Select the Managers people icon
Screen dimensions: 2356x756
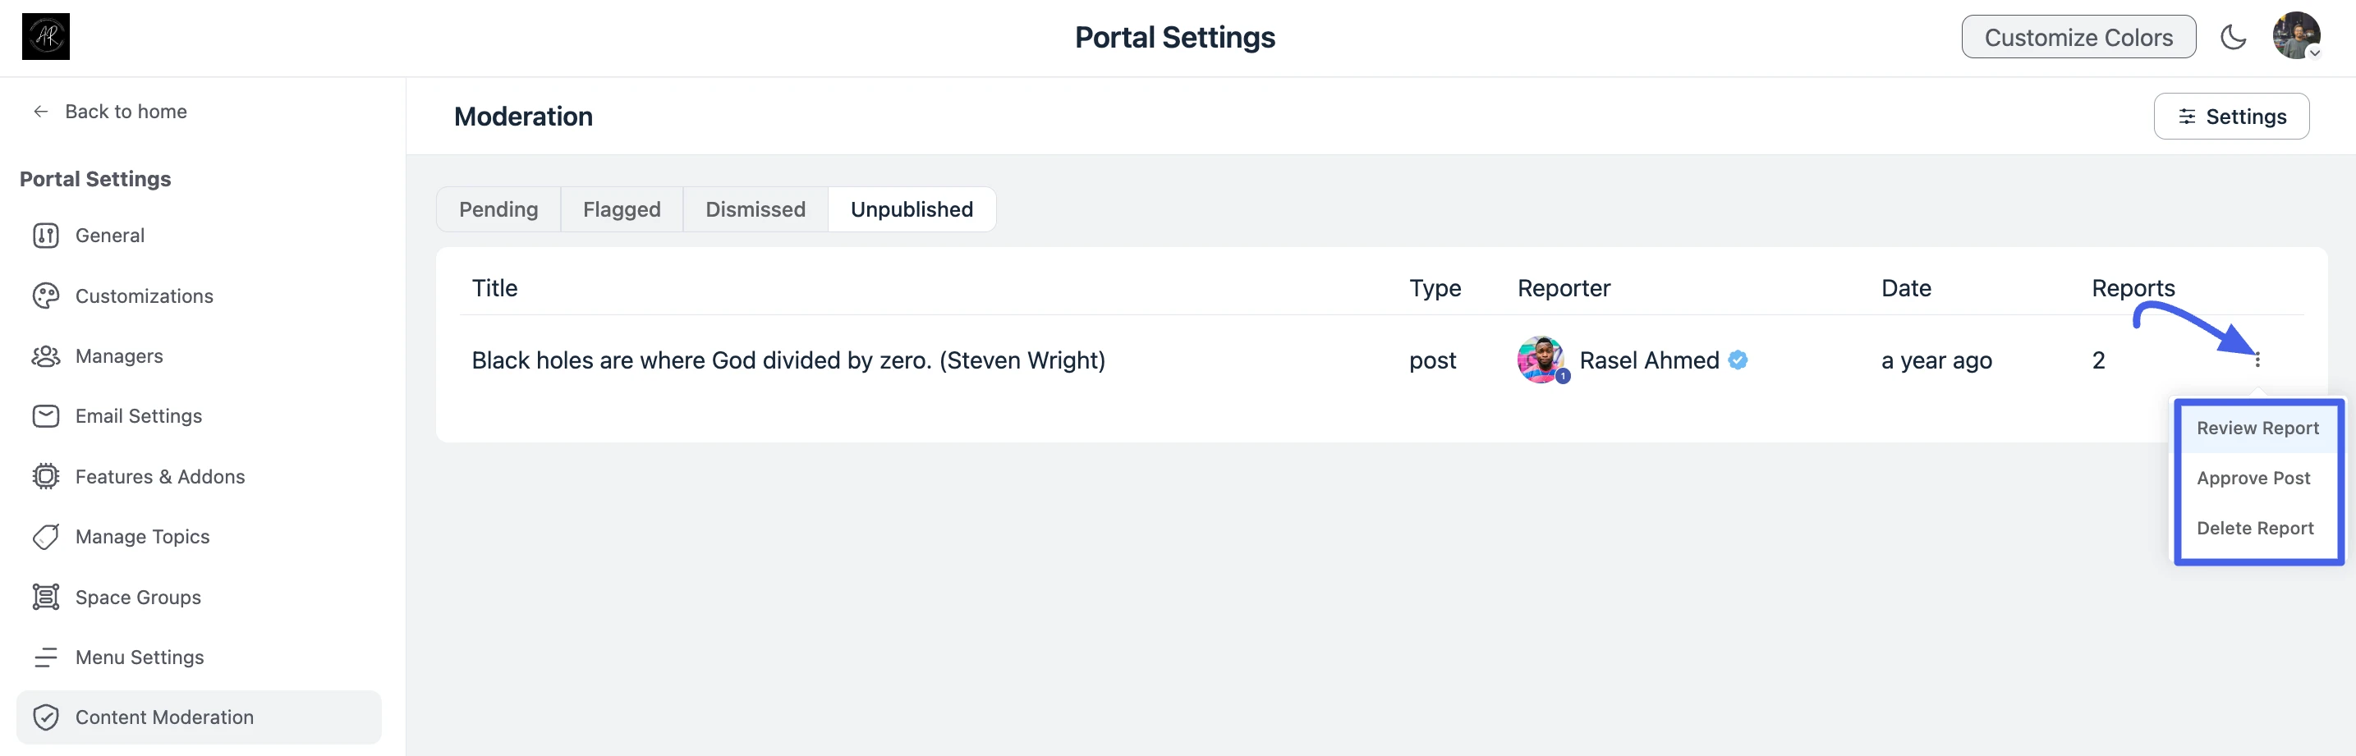pyautogui.click(x=46, y=356)
